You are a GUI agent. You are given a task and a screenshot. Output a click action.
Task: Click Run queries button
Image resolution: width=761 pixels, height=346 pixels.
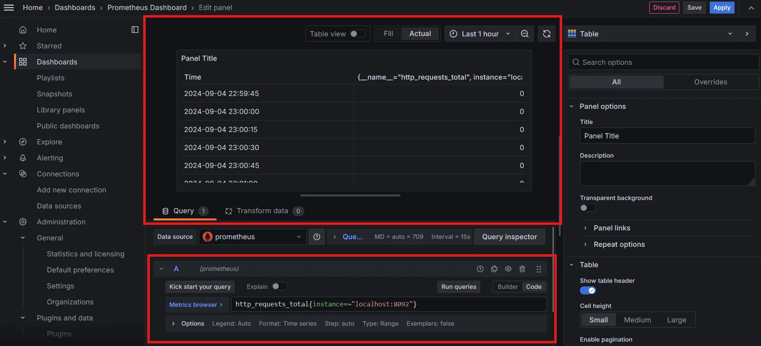click(x=459, y=287)
